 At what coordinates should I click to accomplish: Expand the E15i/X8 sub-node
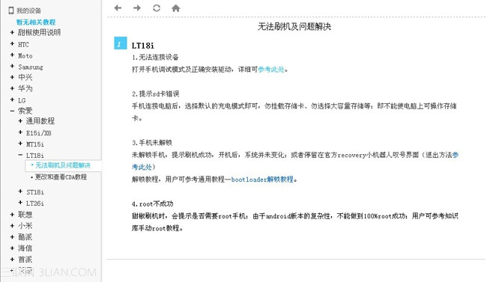[20, 132]
